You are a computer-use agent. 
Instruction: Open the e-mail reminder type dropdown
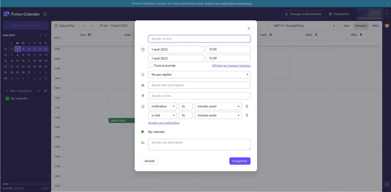(162, 115)
